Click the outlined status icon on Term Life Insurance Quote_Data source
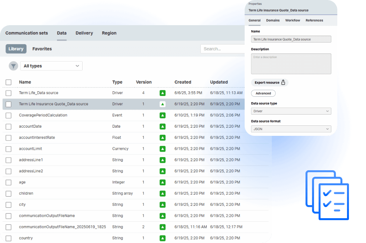Image resolution: width=366 pixels, height=243 pixels. point(162,104)
